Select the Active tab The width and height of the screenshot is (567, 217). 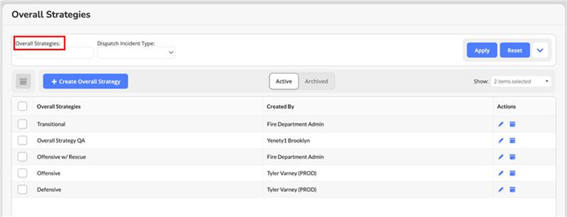284,81
